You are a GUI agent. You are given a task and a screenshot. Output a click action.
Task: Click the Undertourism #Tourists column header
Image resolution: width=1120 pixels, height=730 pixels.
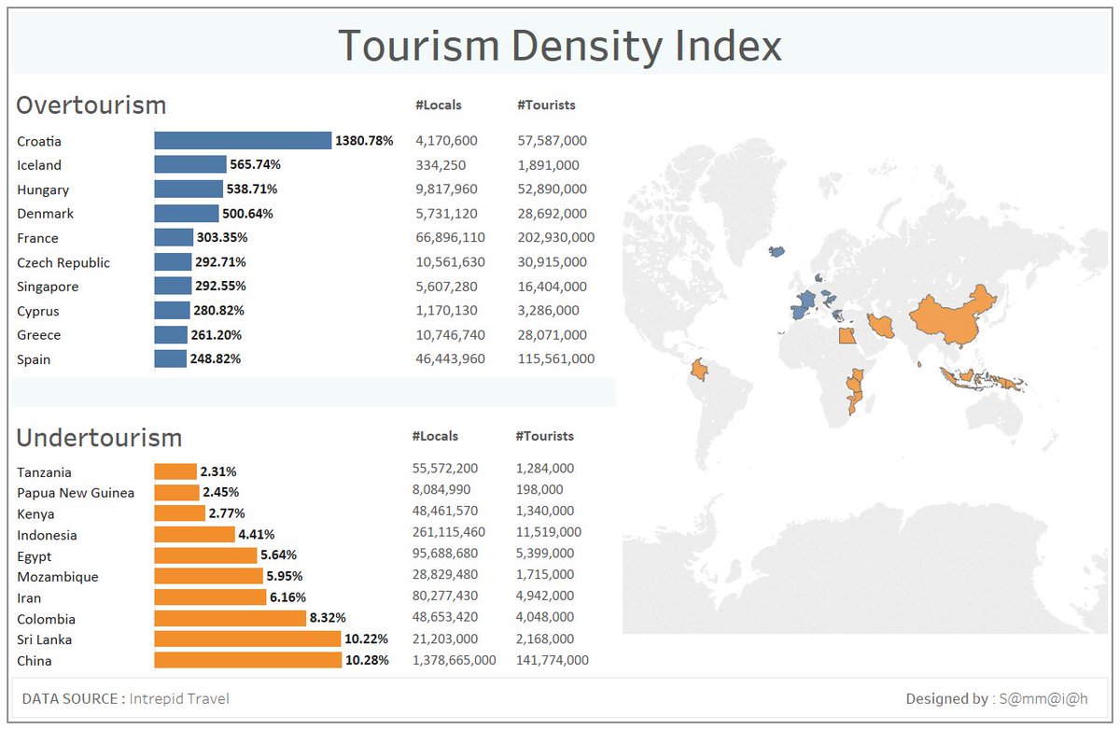544,436
